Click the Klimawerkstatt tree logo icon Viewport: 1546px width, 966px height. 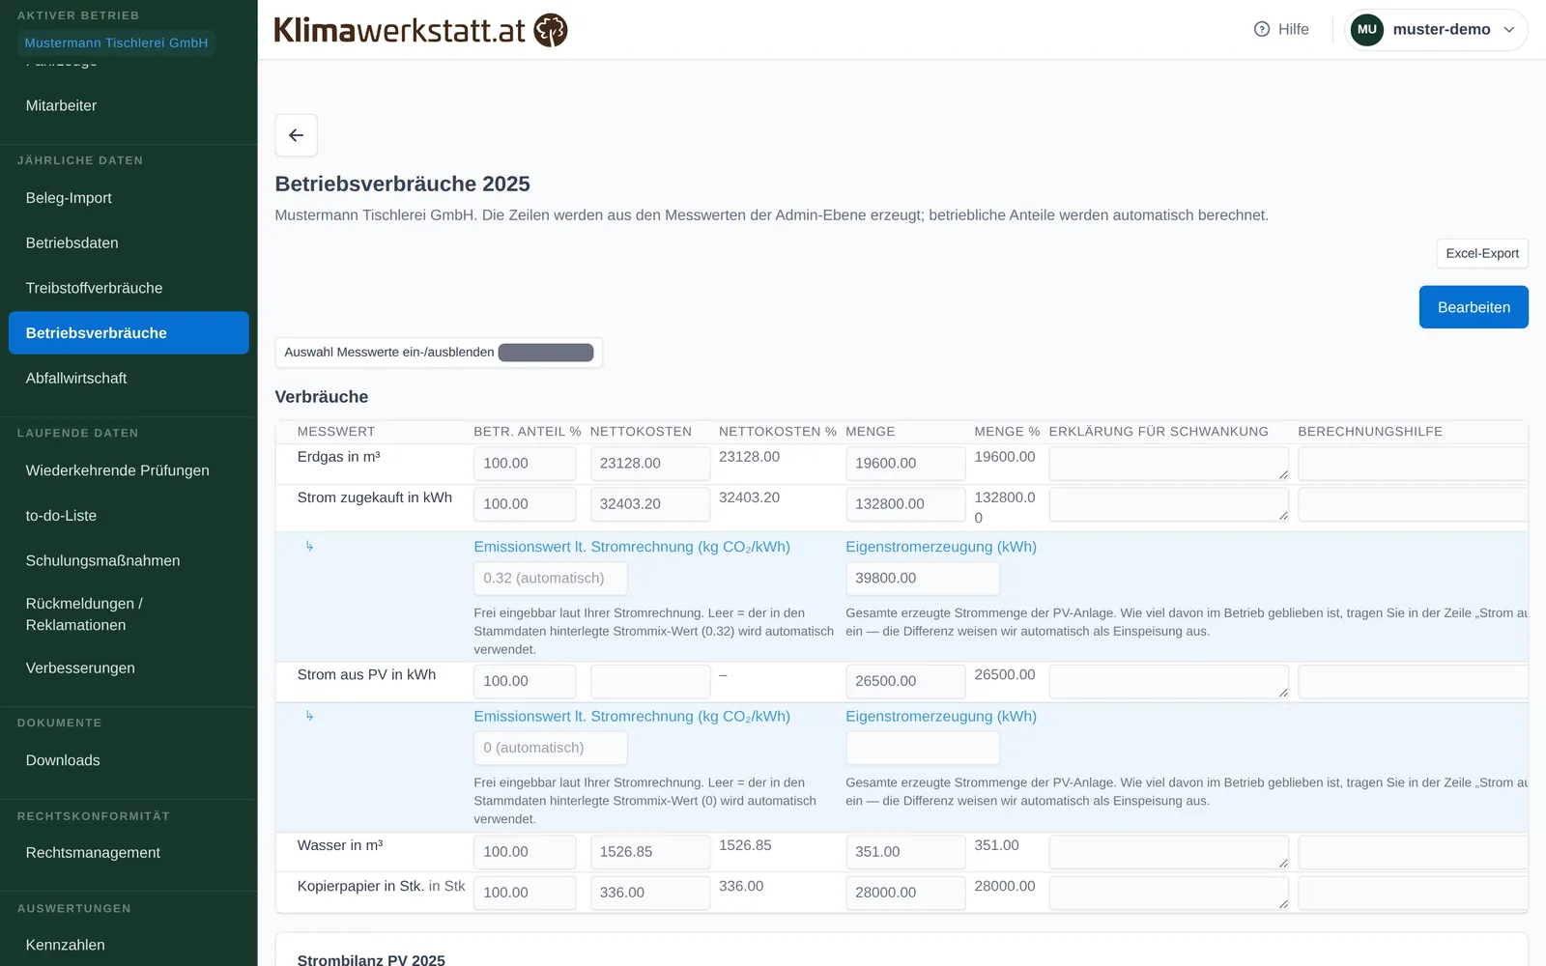551,30
